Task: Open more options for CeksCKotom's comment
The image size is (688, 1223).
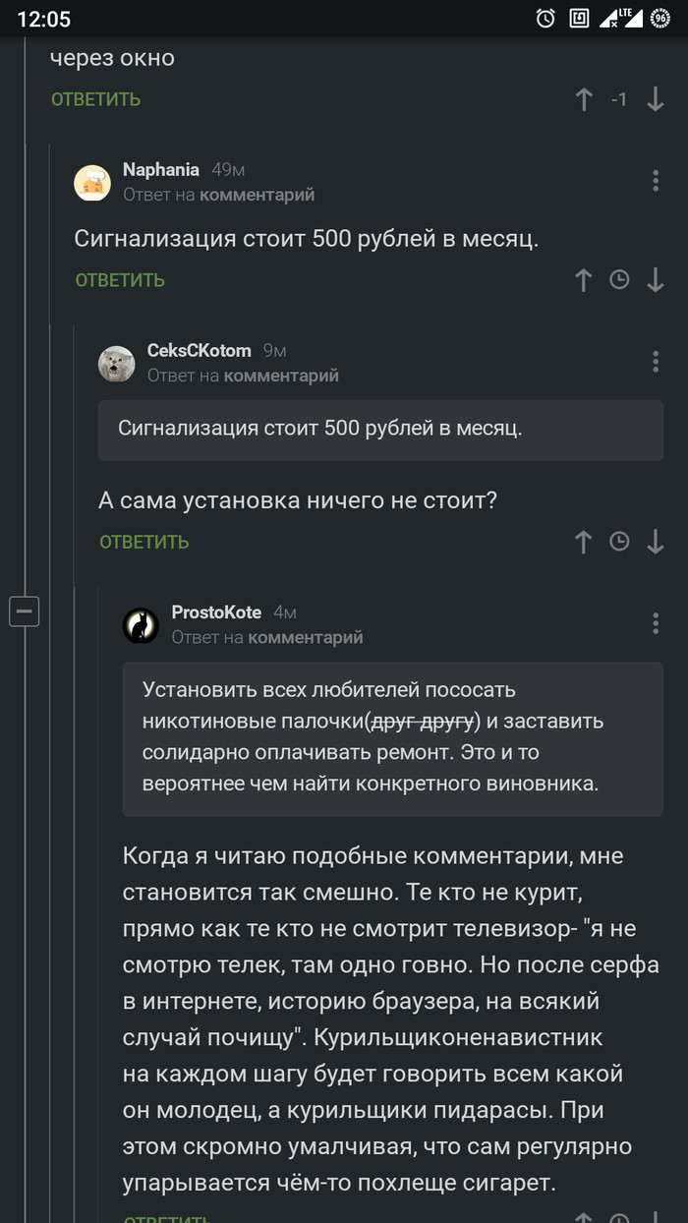Action: 656,362
